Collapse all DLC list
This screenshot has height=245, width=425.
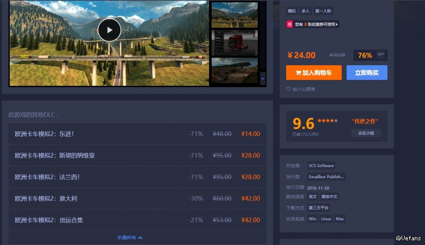(130, 238)
